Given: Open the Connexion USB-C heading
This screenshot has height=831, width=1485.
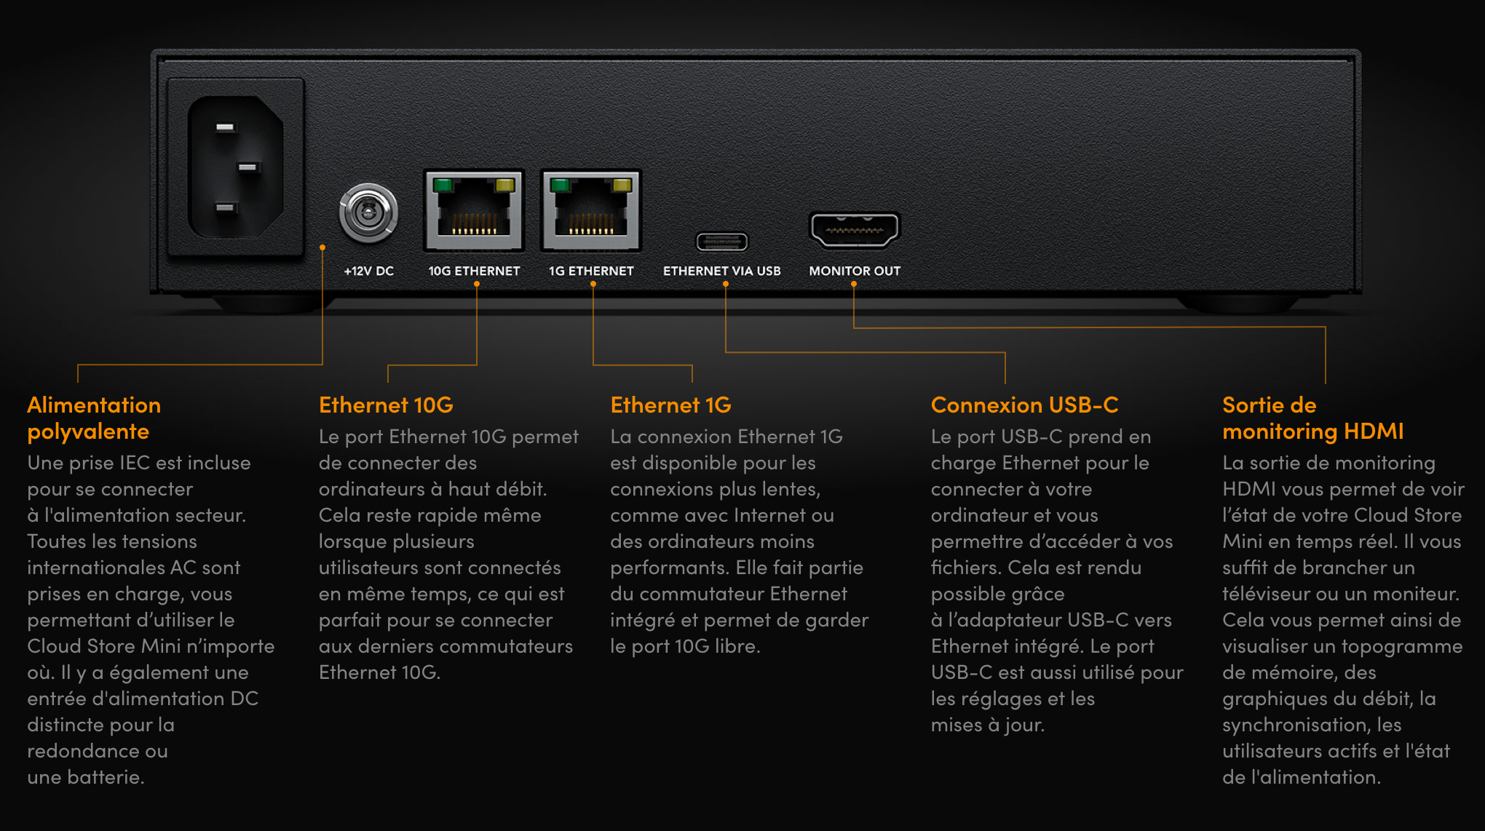Looking at the screenshot, I should click(1024, 405).
